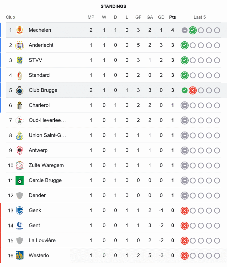Click the Club Brugge crest icon
The width and height of the screenshot is (227, 267).
[x=20, y=90]
